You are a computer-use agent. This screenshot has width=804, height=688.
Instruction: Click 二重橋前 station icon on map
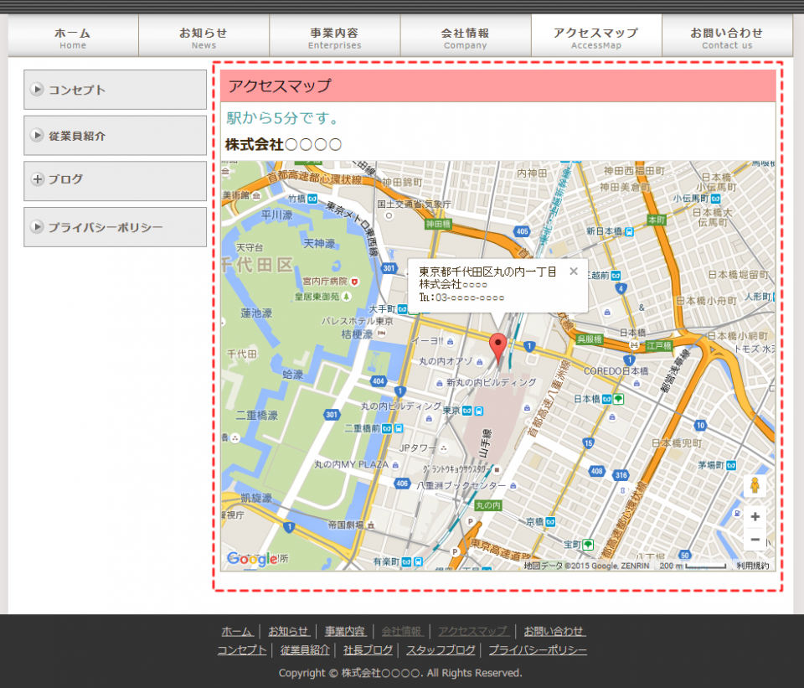(392, 428)
